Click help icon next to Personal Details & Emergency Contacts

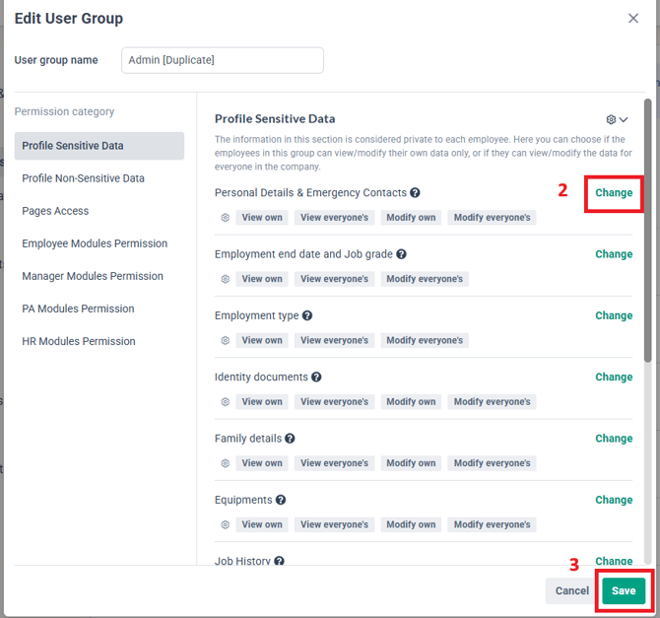[415, 193]
